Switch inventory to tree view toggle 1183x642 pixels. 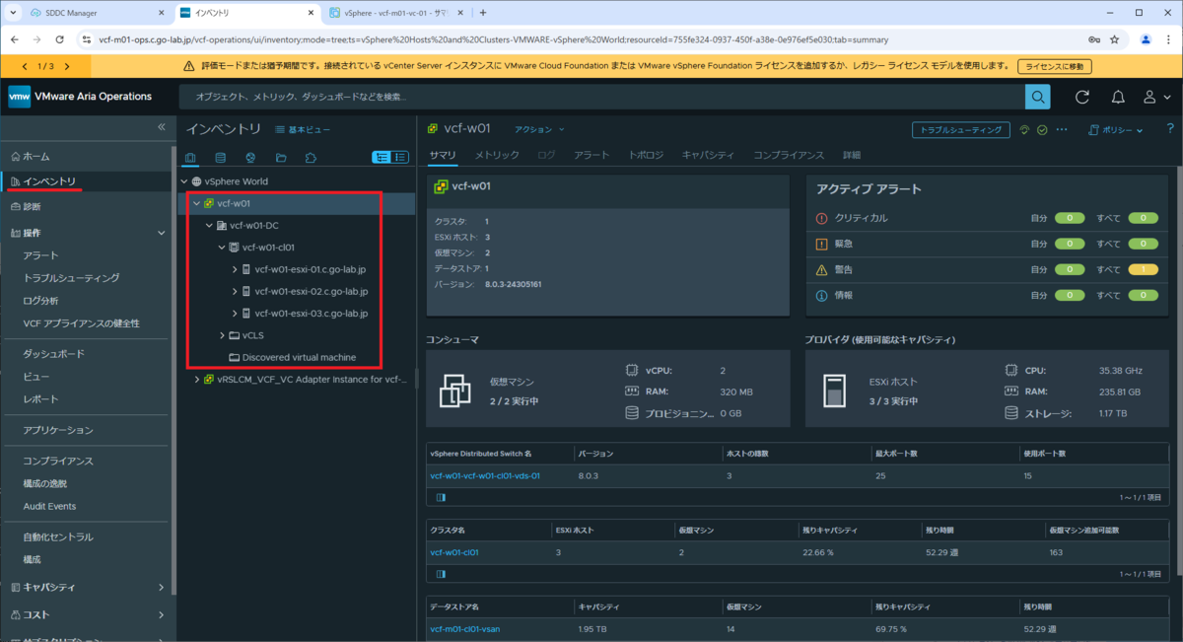(x=382, y=157)
